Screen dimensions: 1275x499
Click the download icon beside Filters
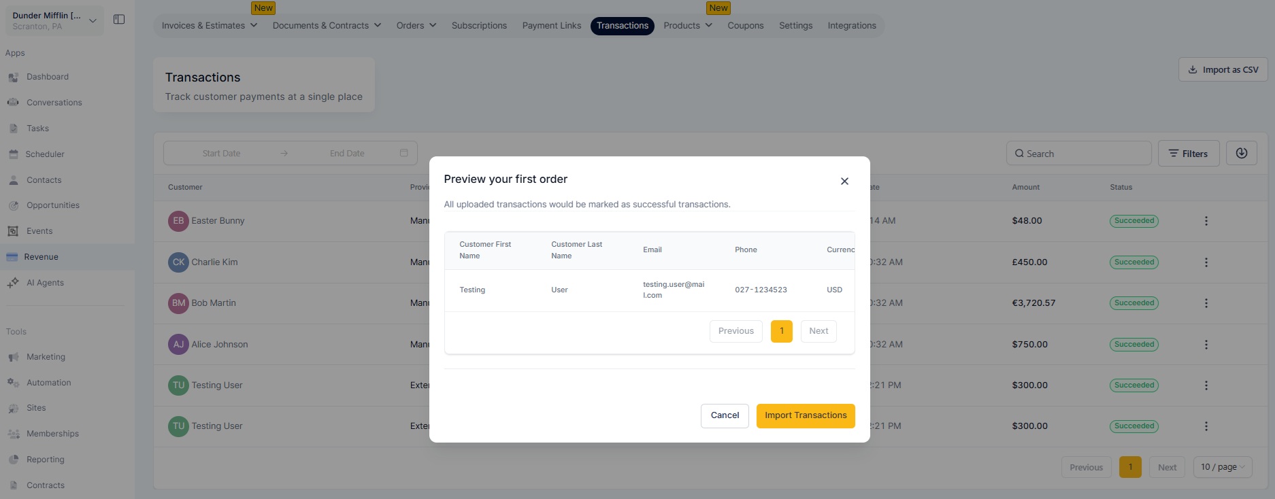click(1242, 154)
